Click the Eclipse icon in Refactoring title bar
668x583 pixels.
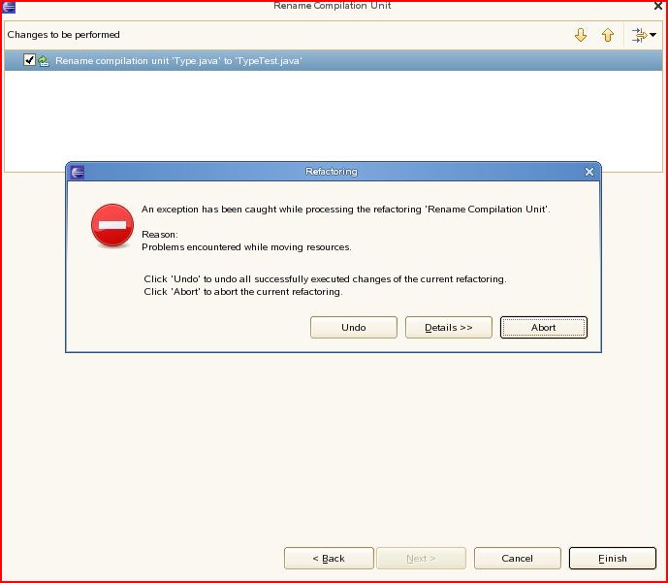[78, 172]
